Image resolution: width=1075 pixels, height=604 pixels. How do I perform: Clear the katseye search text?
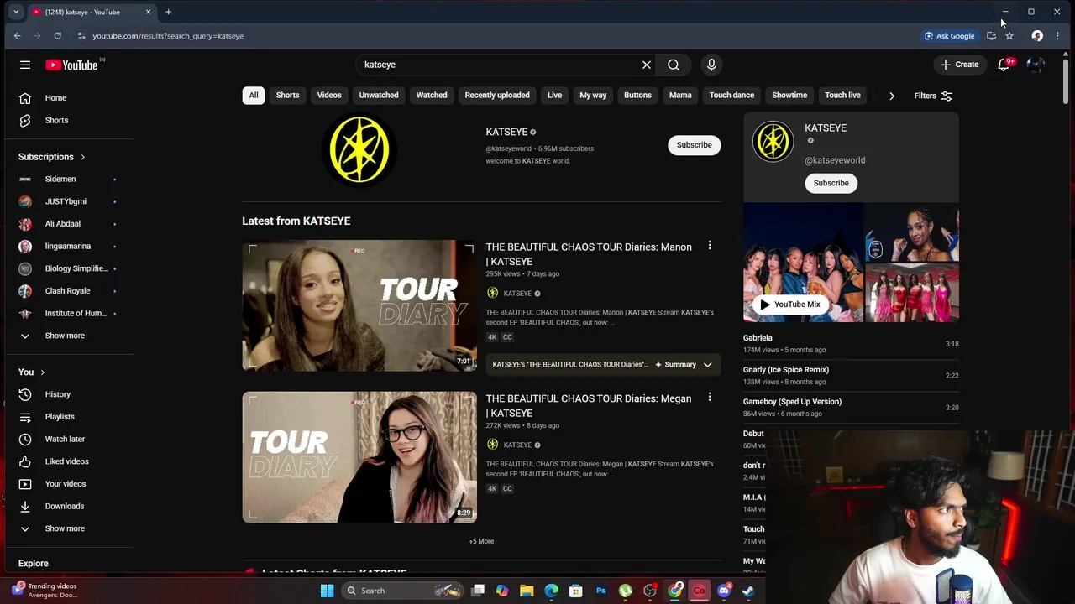tap(647, 65)
